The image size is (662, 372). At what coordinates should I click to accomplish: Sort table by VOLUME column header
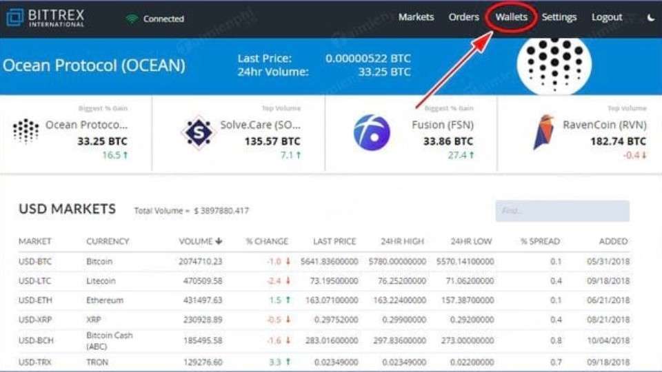(200, 241)
